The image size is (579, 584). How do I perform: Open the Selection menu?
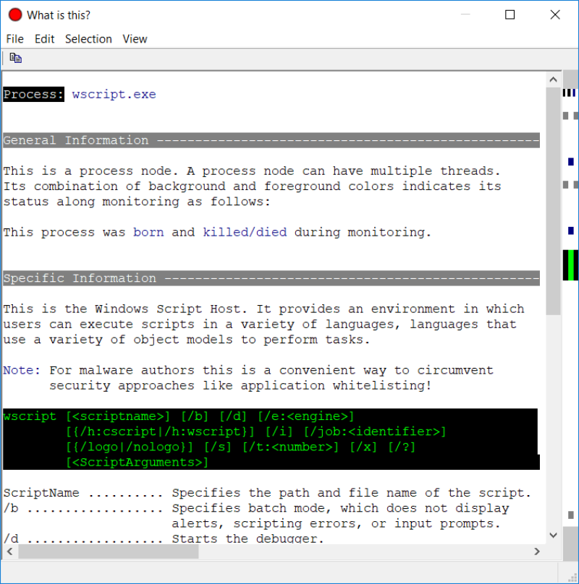point(88,39)
